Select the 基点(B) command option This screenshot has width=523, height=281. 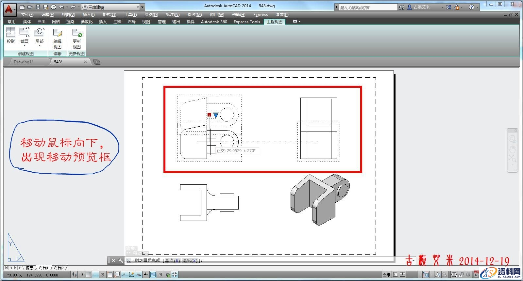pyautogui.click(x=172, y=260)
